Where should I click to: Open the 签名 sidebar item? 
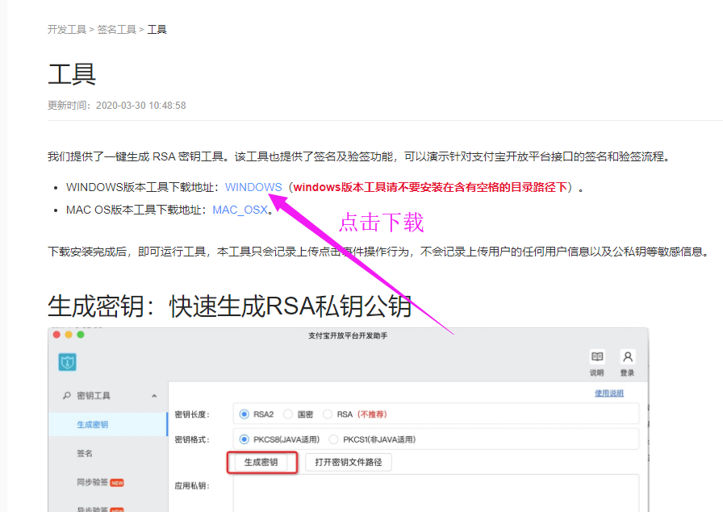[85, 453]
